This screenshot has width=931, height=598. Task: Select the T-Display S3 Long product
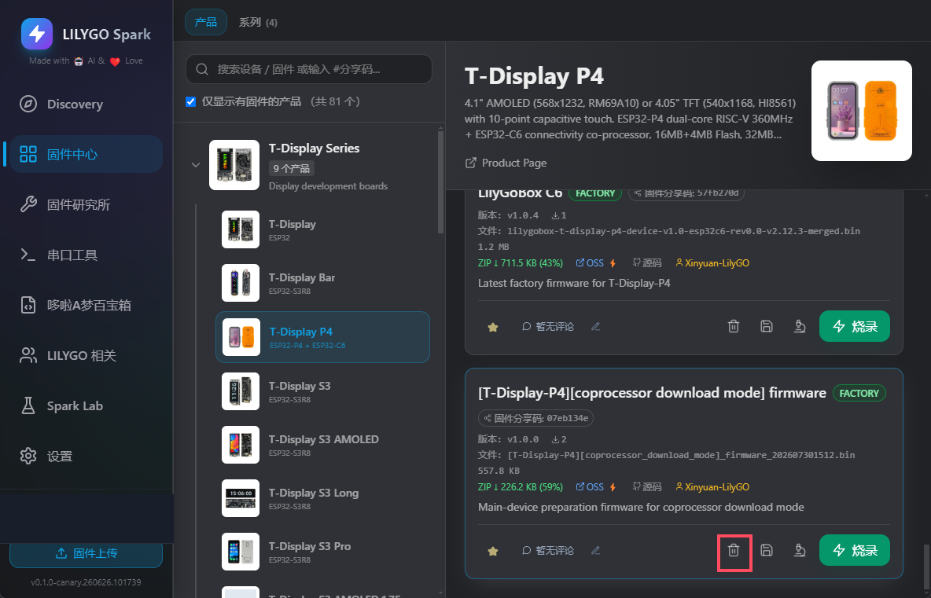[x=322, y=498]
